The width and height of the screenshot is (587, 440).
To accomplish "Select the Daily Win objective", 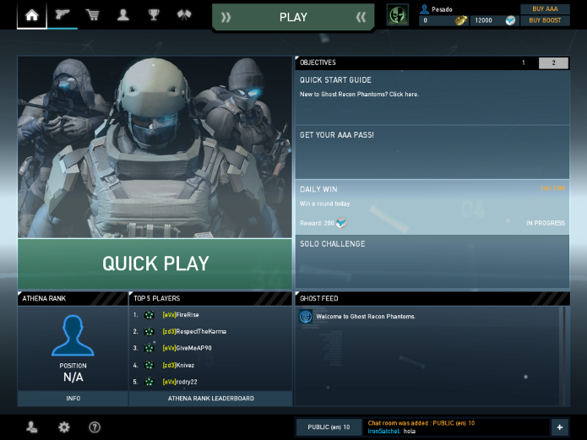I will [x=432, y=207].
